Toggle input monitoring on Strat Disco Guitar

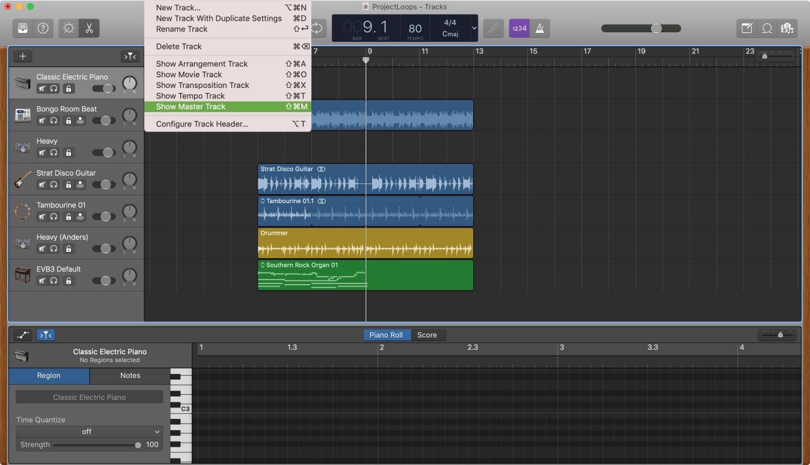coord(80,185)
